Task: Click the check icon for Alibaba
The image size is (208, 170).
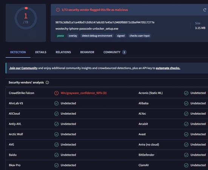Action: tap(186, 104)
